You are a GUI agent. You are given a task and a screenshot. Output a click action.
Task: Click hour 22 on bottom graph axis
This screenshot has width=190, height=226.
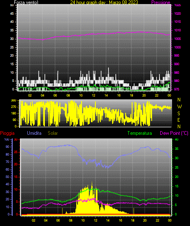[157, 220]
